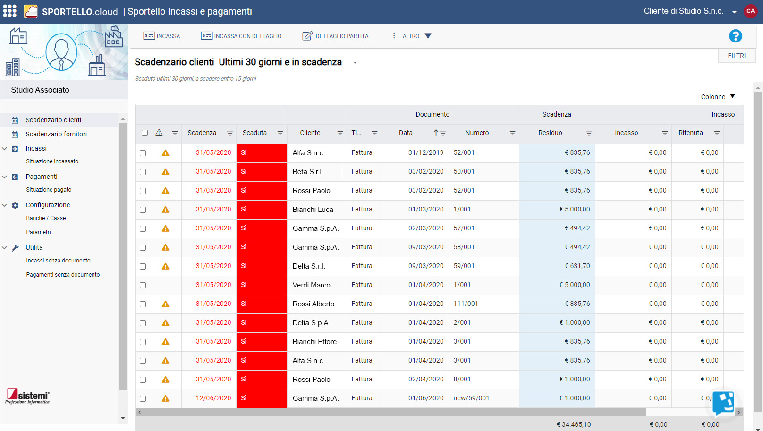The image size is (763, 431).
Task: Click the SPORTELLO.cloud logo icon
Action: tap(31, 11)
